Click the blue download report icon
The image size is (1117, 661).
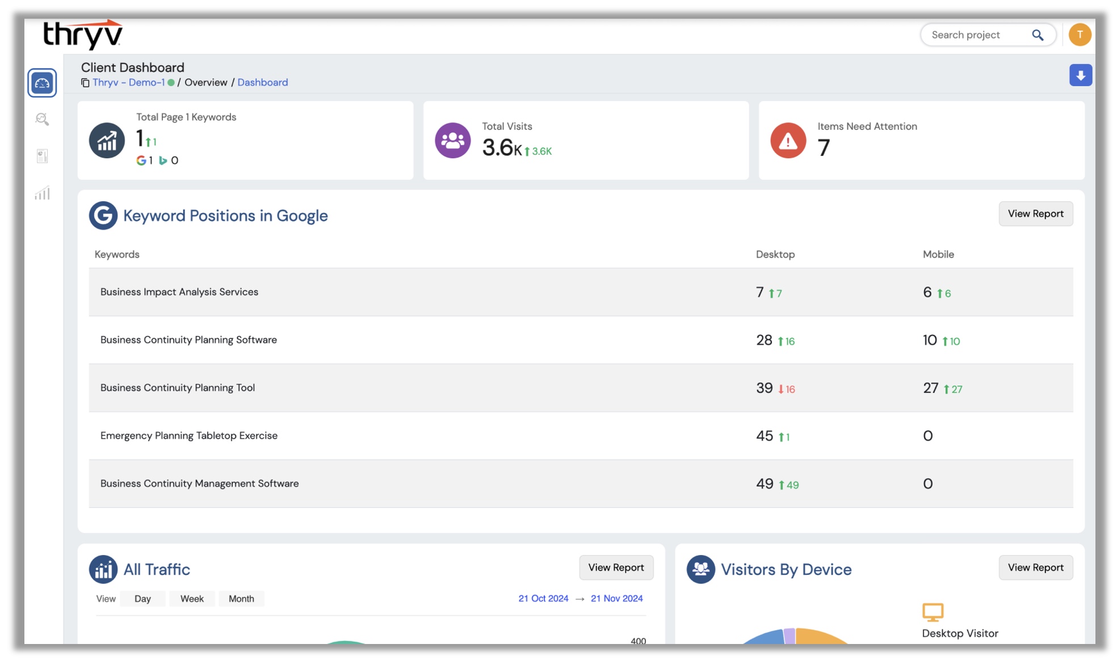tap(1081, 75)
